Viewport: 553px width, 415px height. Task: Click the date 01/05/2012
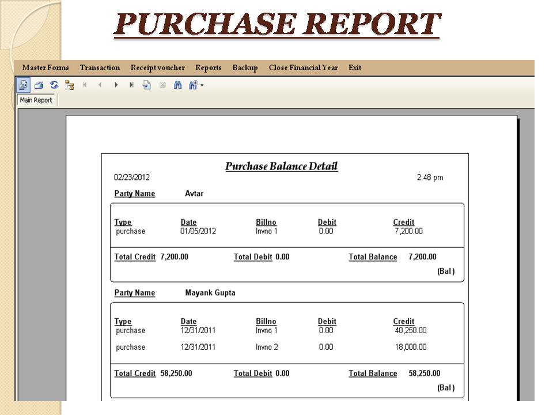[x=198, y=231]
